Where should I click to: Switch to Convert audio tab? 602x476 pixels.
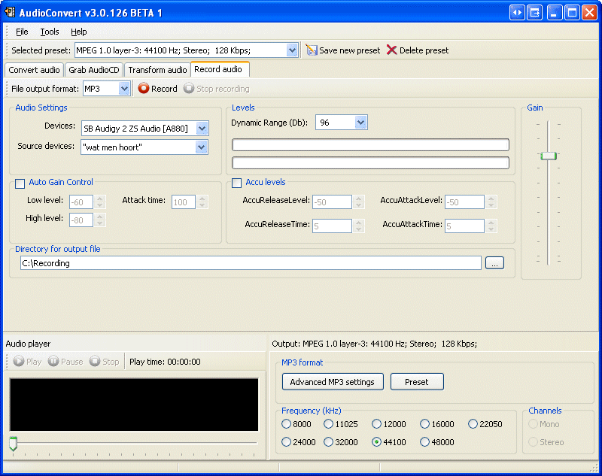point(34,70)
